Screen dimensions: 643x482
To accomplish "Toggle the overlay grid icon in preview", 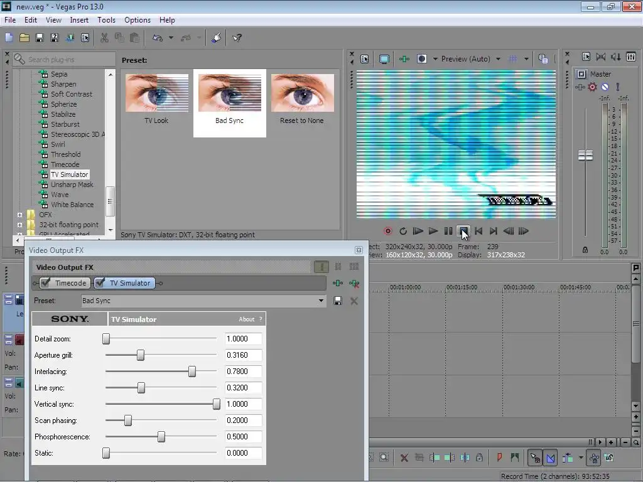I will (x=512, y=59).
